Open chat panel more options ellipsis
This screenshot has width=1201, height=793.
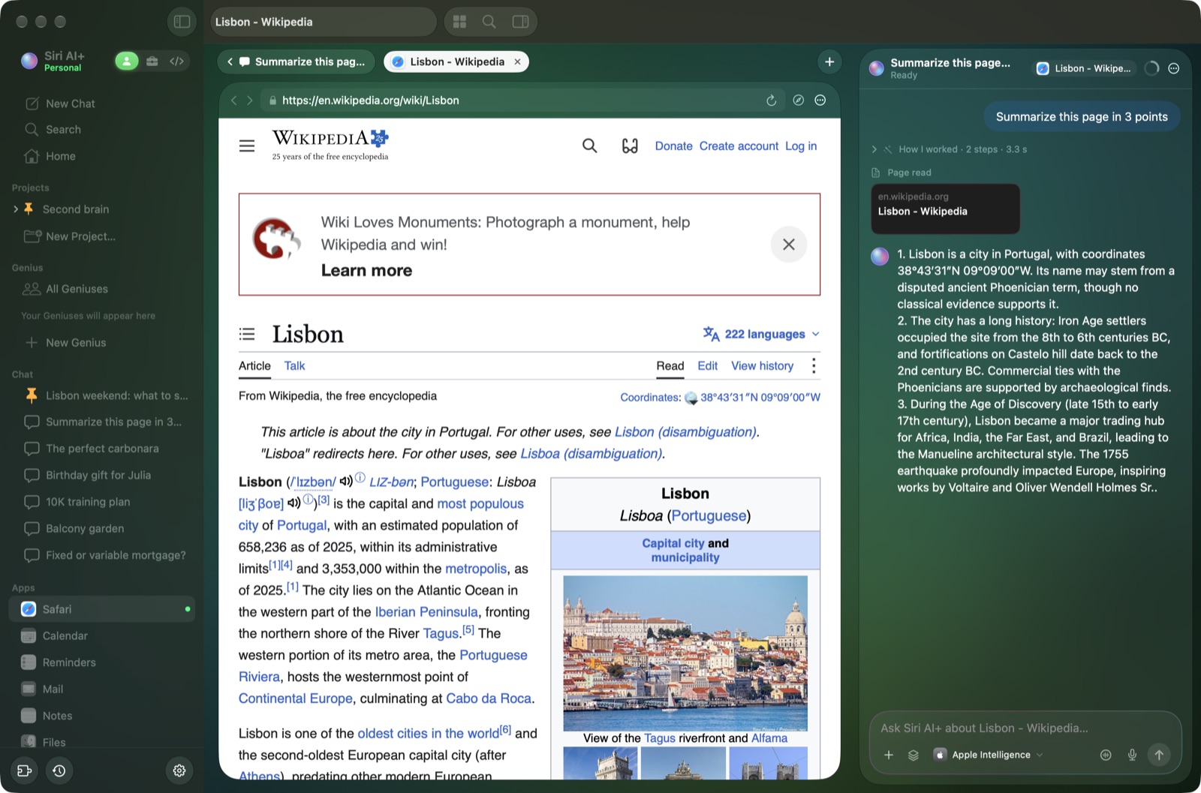(1174, 68)
